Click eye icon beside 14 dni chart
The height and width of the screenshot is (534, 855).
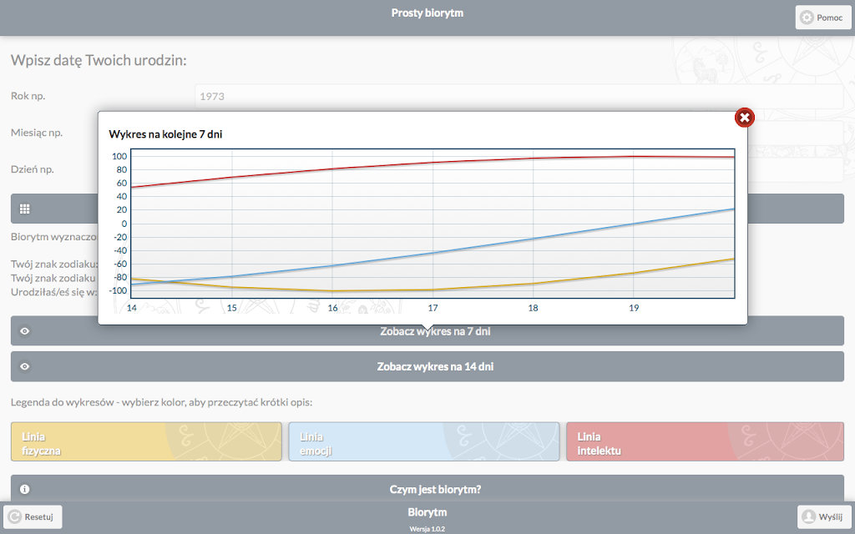coord(24,366)
